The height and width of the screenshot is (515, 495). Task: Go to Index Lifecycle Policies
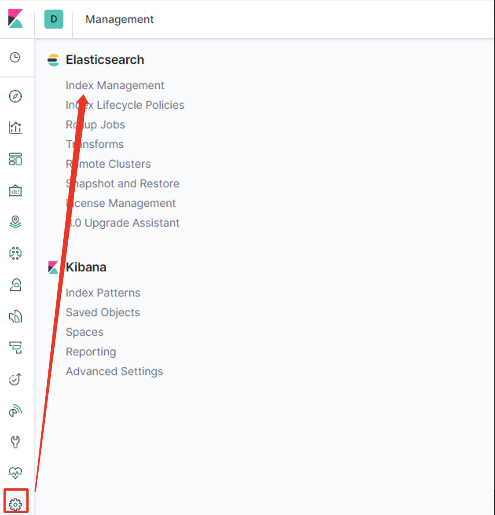125,105
